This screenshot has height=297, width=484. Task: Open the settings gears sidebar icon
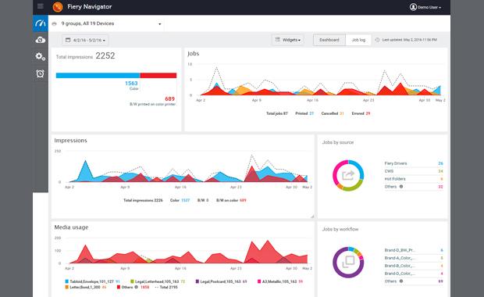[41, 56]
